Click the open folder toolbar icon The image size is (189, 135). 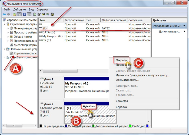[x=43, y=14]
